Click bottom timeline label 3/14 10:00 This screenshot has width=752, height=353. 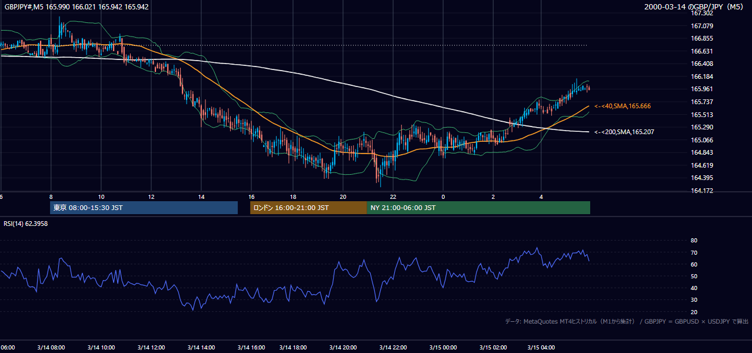[x=101, y=347]
